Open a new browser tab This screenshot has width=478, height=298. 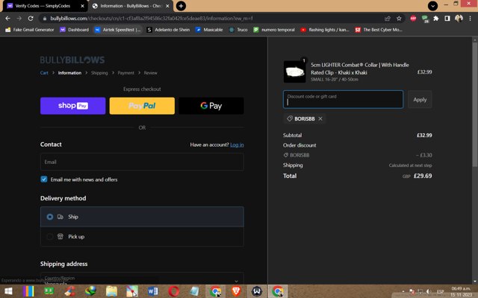pos(181,6)
